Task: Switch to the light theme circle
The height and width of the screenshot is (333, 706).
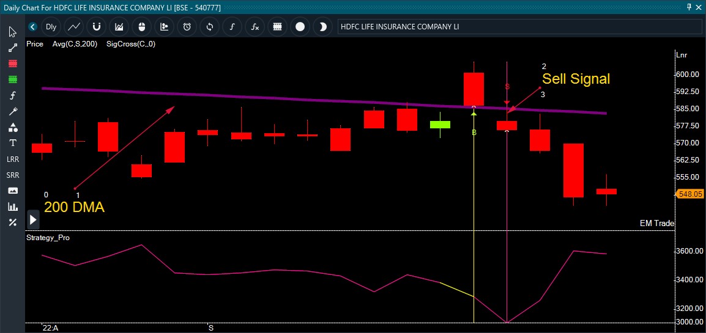Action: coord(300,27)
